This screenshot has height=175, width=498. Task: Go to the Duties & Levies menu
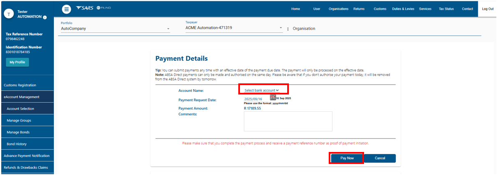pos(403,9)
